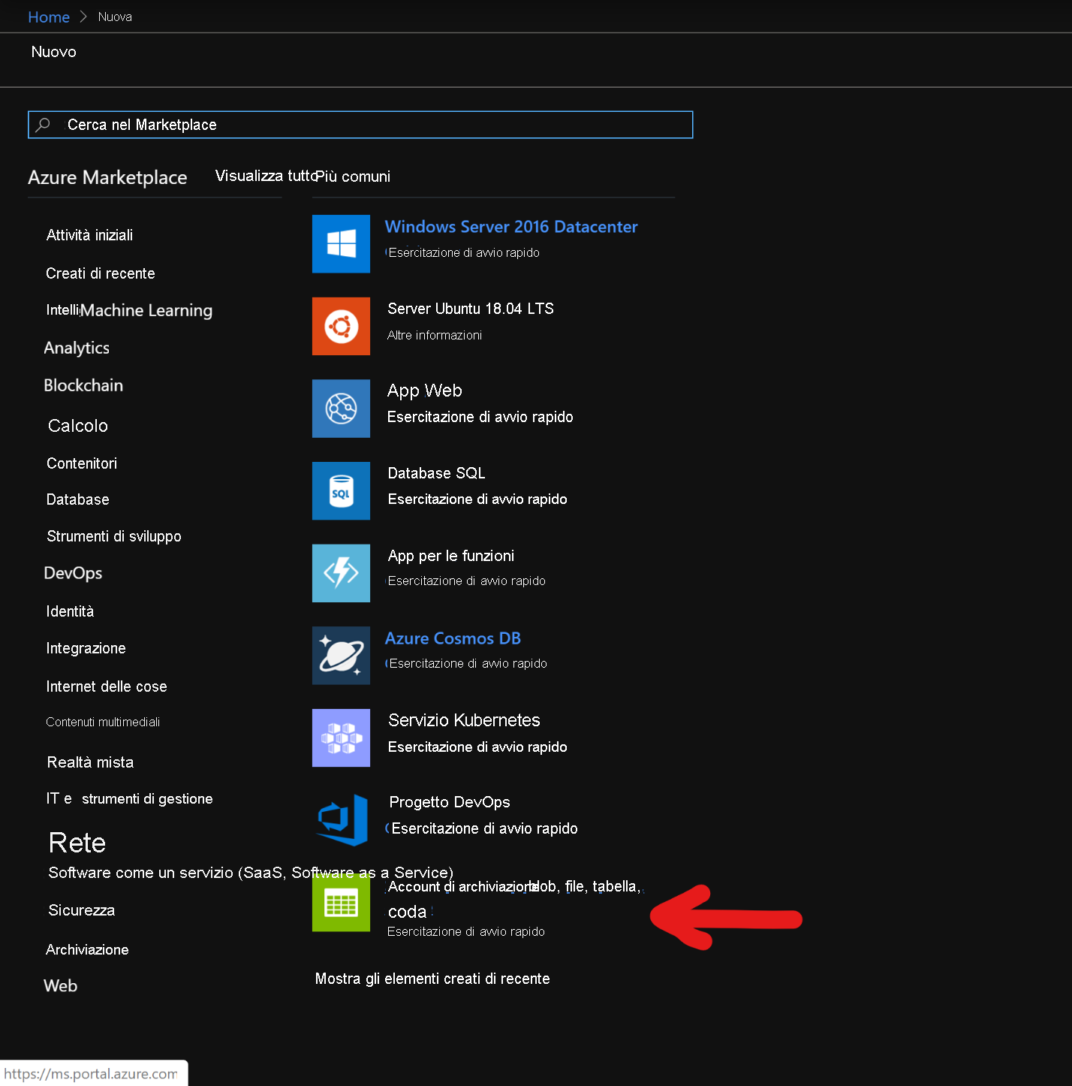Open Strumenti di sviluppo category

(x=114, y=536)
